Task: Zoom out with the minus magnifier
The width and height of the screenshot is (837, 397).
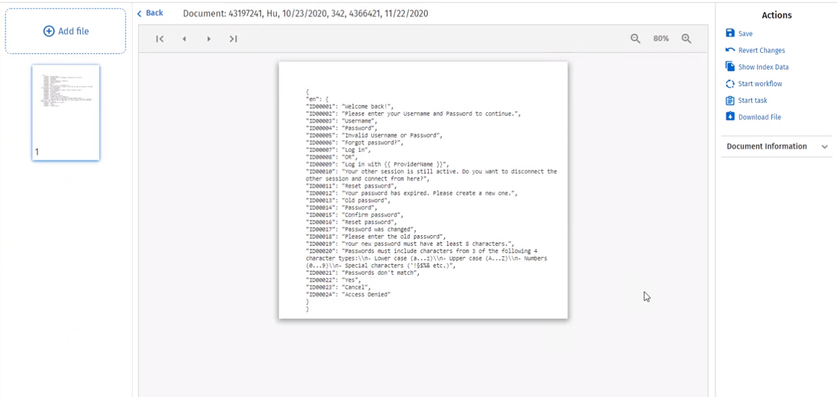Action: (635, 38)
